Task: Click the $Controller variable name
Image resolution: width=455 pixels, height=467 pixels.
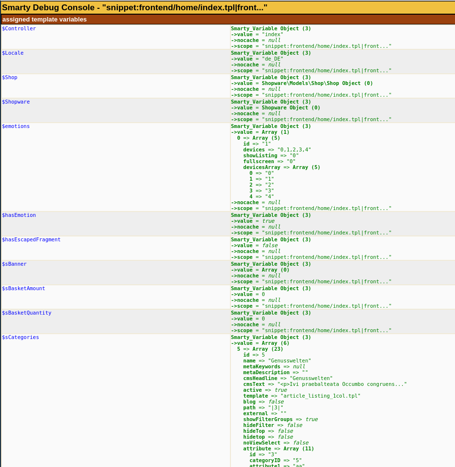Action: point(19,28)
